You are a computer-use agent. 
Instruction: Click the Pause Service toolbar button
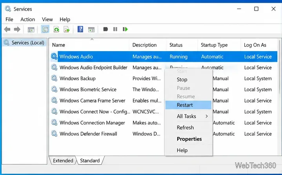[x=115, y=29]
